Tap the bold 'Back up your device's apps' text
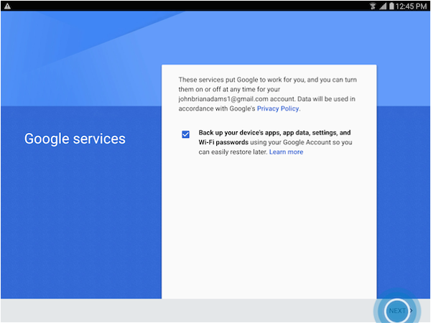Image resolution: width=431 pixels, height=323 pixels. (274, 137)
